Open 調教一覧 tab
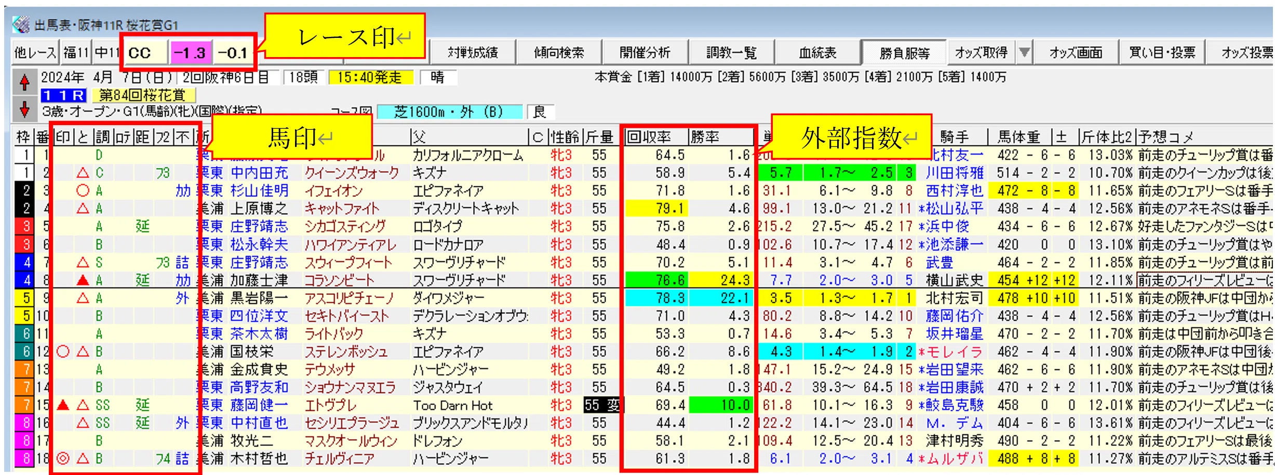This screenshot has height=475, width=1275. point(731,52)
